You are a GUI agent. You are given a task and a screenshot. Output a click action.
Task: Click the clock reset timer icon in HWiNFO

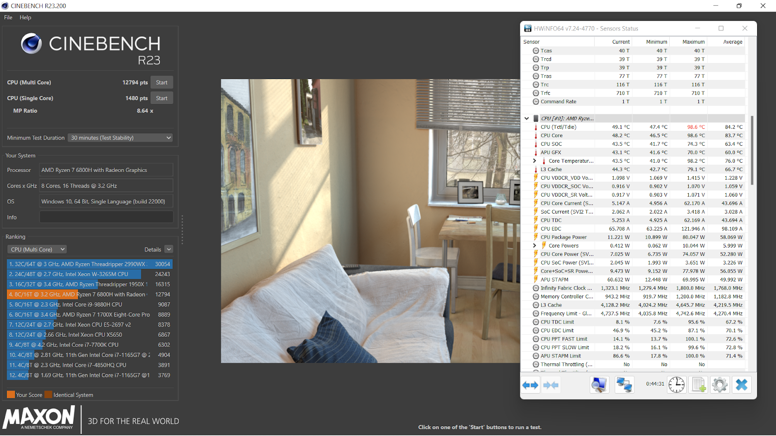coord(677,385)
